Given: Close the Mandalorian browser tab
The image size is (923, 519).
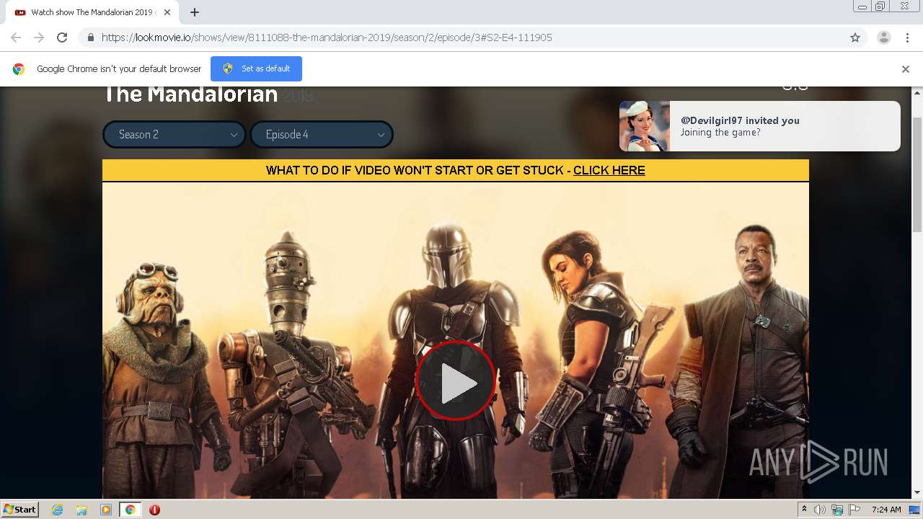Looking at the screenshot, I should [167, 12].
